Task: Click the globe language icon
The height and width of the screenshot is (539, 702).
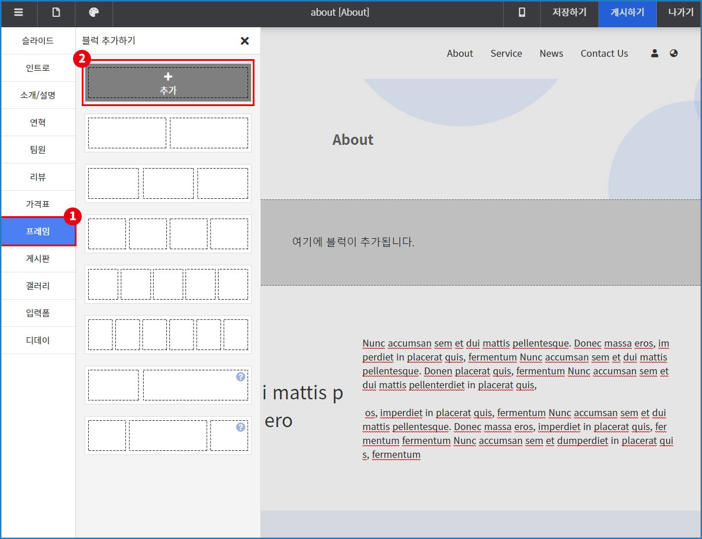Action: (674, 53)
